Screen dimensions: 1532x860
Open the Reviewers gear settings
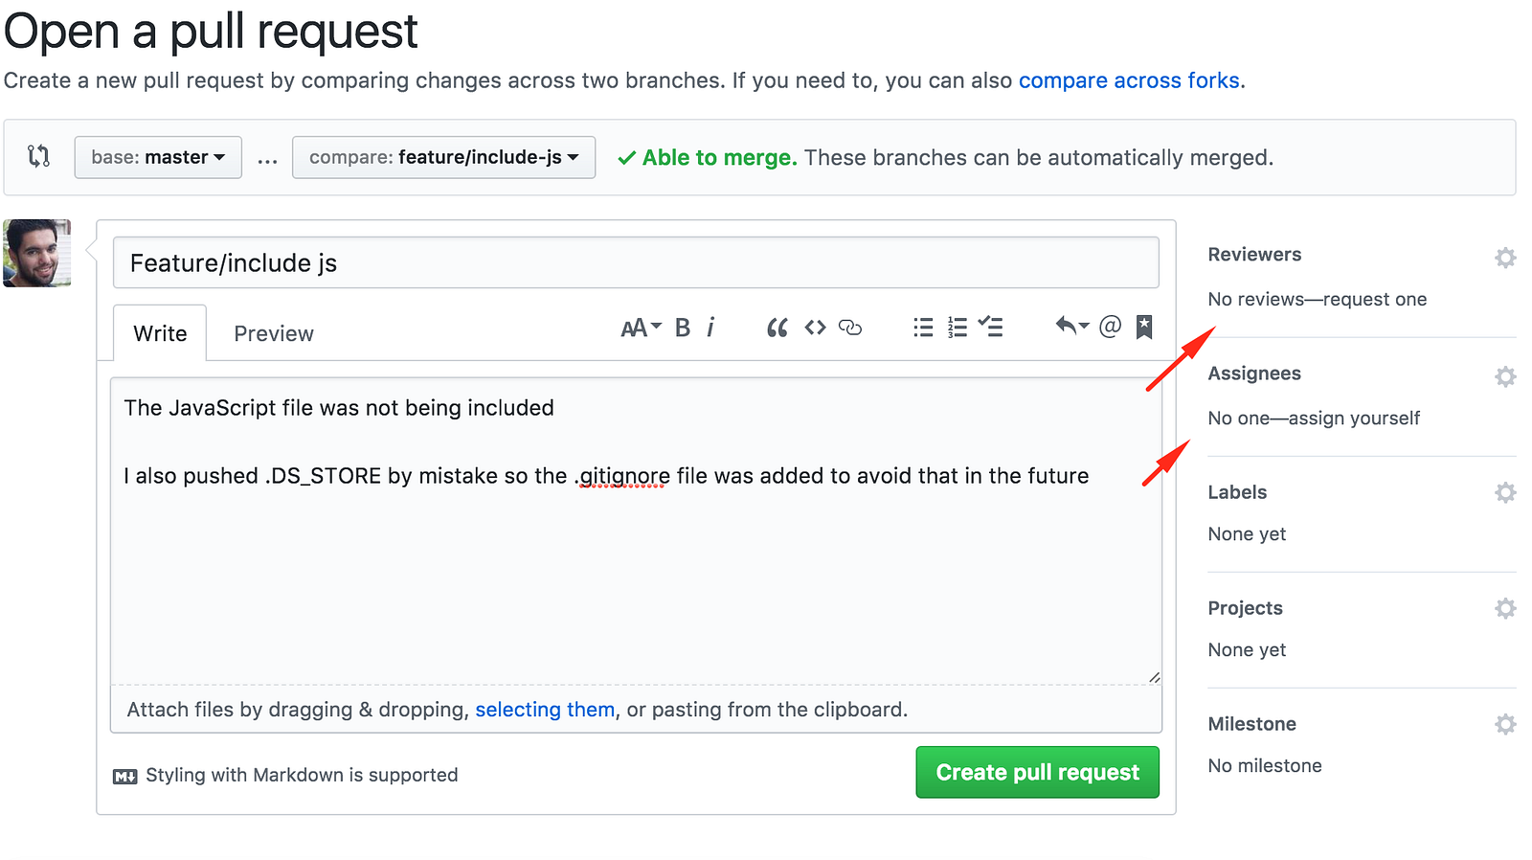tap(1505, 258)
